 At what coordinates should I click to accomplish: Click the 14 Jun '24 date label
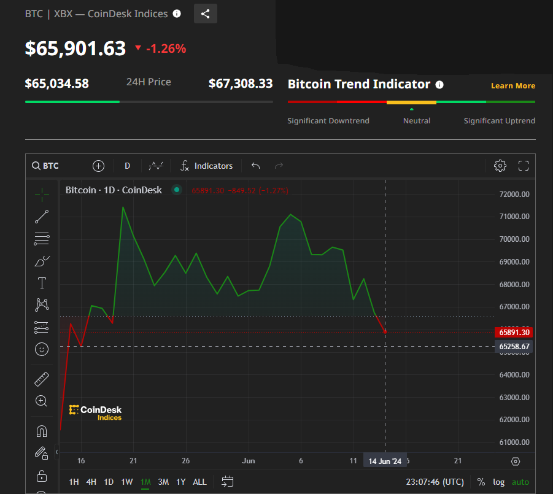click(x=385, y=461)
